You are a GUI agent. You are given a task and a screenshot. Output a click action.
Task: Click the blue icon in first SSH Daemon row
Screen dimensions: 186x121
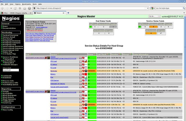click(x=86, y=80)
